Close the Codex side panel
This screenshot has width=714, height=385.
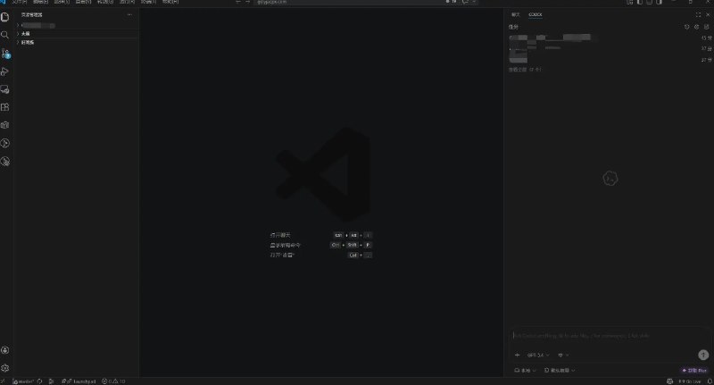(708, 14)
